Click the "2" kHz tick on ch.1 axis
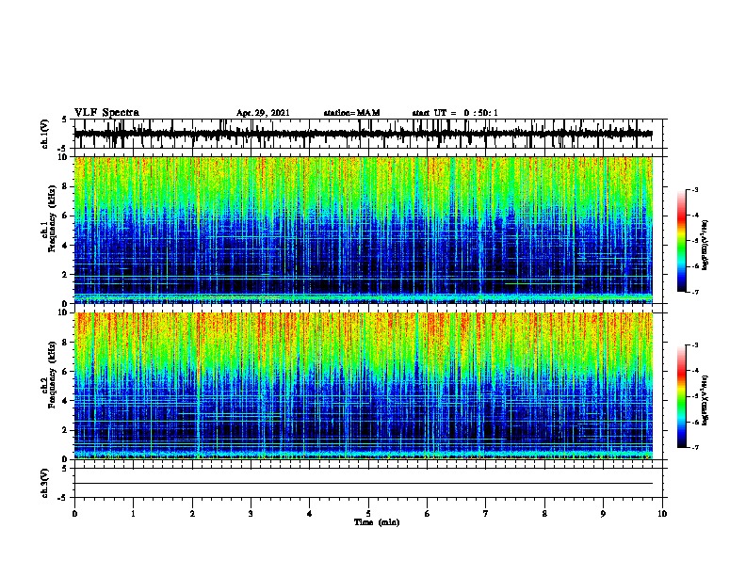This screenshot has height=576, width=746. pos(66,274)
